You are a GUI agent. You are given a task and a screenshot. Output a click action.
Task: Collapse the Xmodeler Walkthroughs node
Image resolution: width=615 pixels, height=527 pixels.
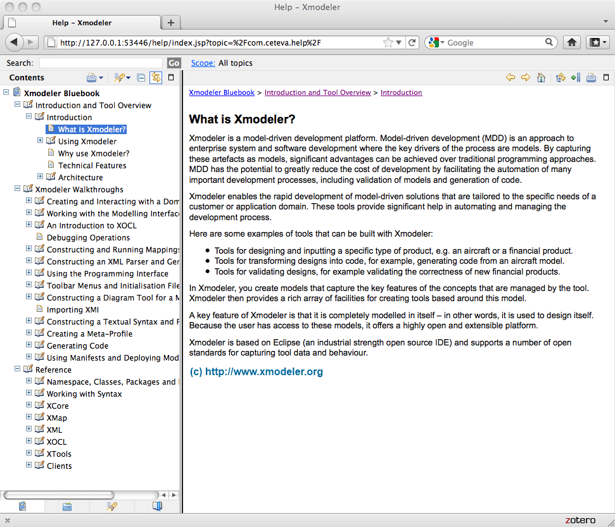17,189
